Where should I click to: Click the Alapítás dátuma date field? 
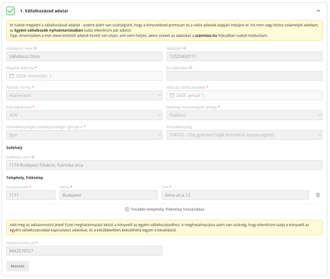click(84, 76)
